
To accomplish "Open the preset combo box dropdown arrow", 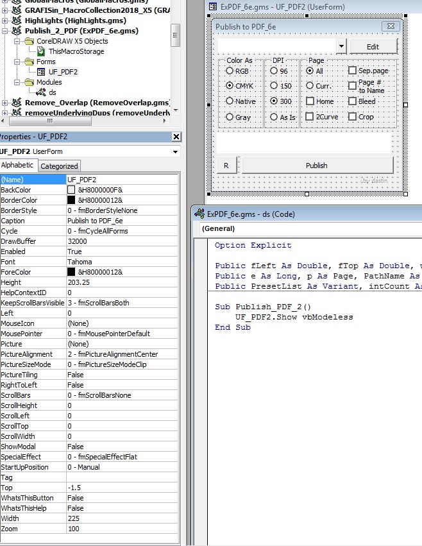I will tap(342, 46).
